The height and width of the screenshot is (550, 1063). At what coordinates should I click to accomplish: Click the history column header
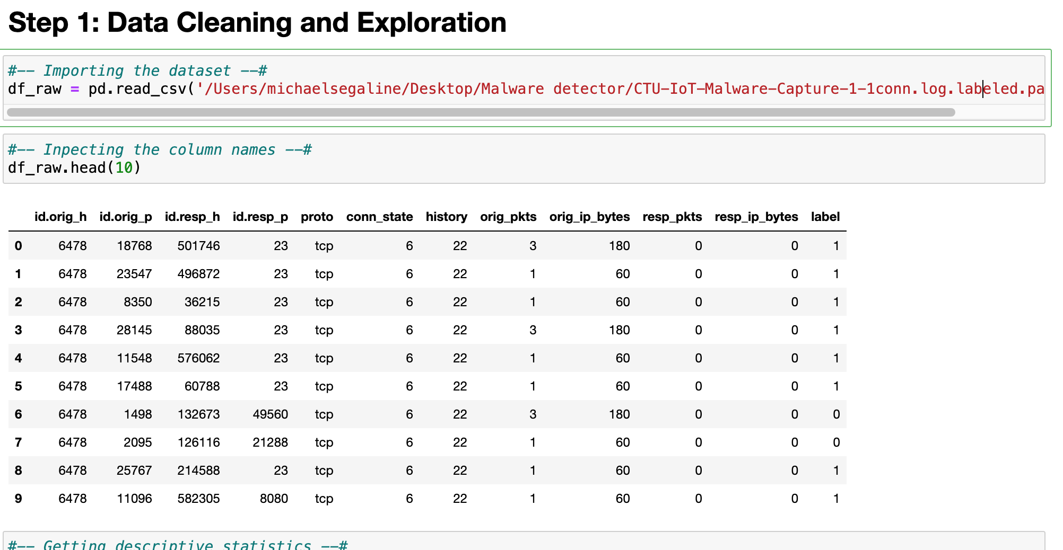[x=446, y=217]
